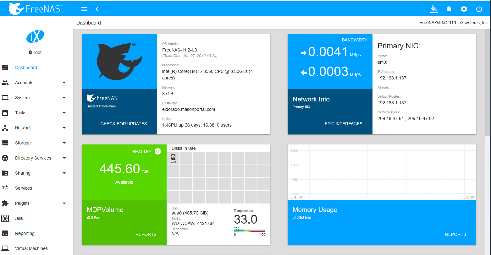Open theme paint bucket icon
Screen dimensions: 491x255
(434, 9)
